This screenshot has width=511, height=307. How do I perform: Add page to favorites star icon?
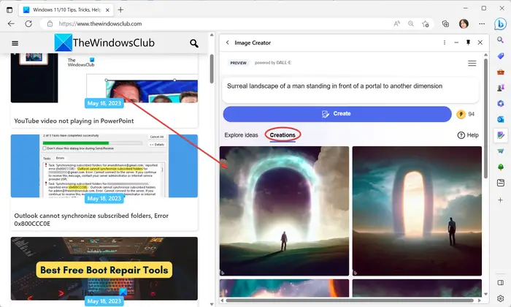[x=426, y=24]
